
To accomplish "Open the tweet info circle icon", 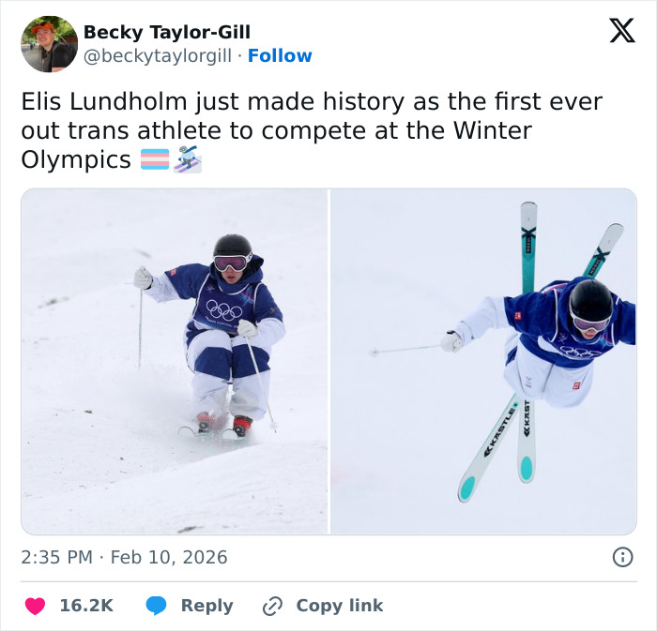I will (x=621, y=557).
